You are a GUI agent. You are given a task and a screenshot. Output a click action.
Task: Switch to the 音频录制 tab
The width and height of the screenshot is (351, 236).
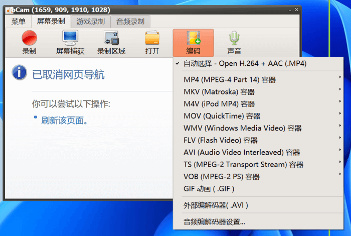click(130, 22)
